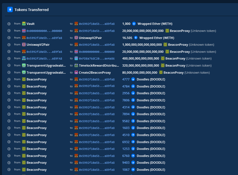Open the Create2BeaconProxy recipient link
Viewport: 238px width, 175px height.
point(95,73)
